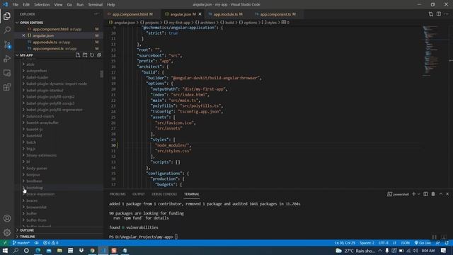Viewport: 453px width, 255px height.
Task: Start the server with Go Live
Action: 423,243
